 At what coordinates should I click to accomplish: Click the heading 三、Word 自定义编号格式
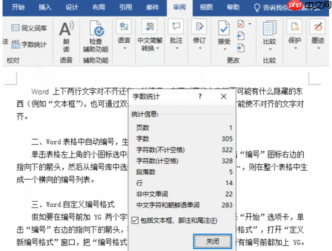pos(73,205)
